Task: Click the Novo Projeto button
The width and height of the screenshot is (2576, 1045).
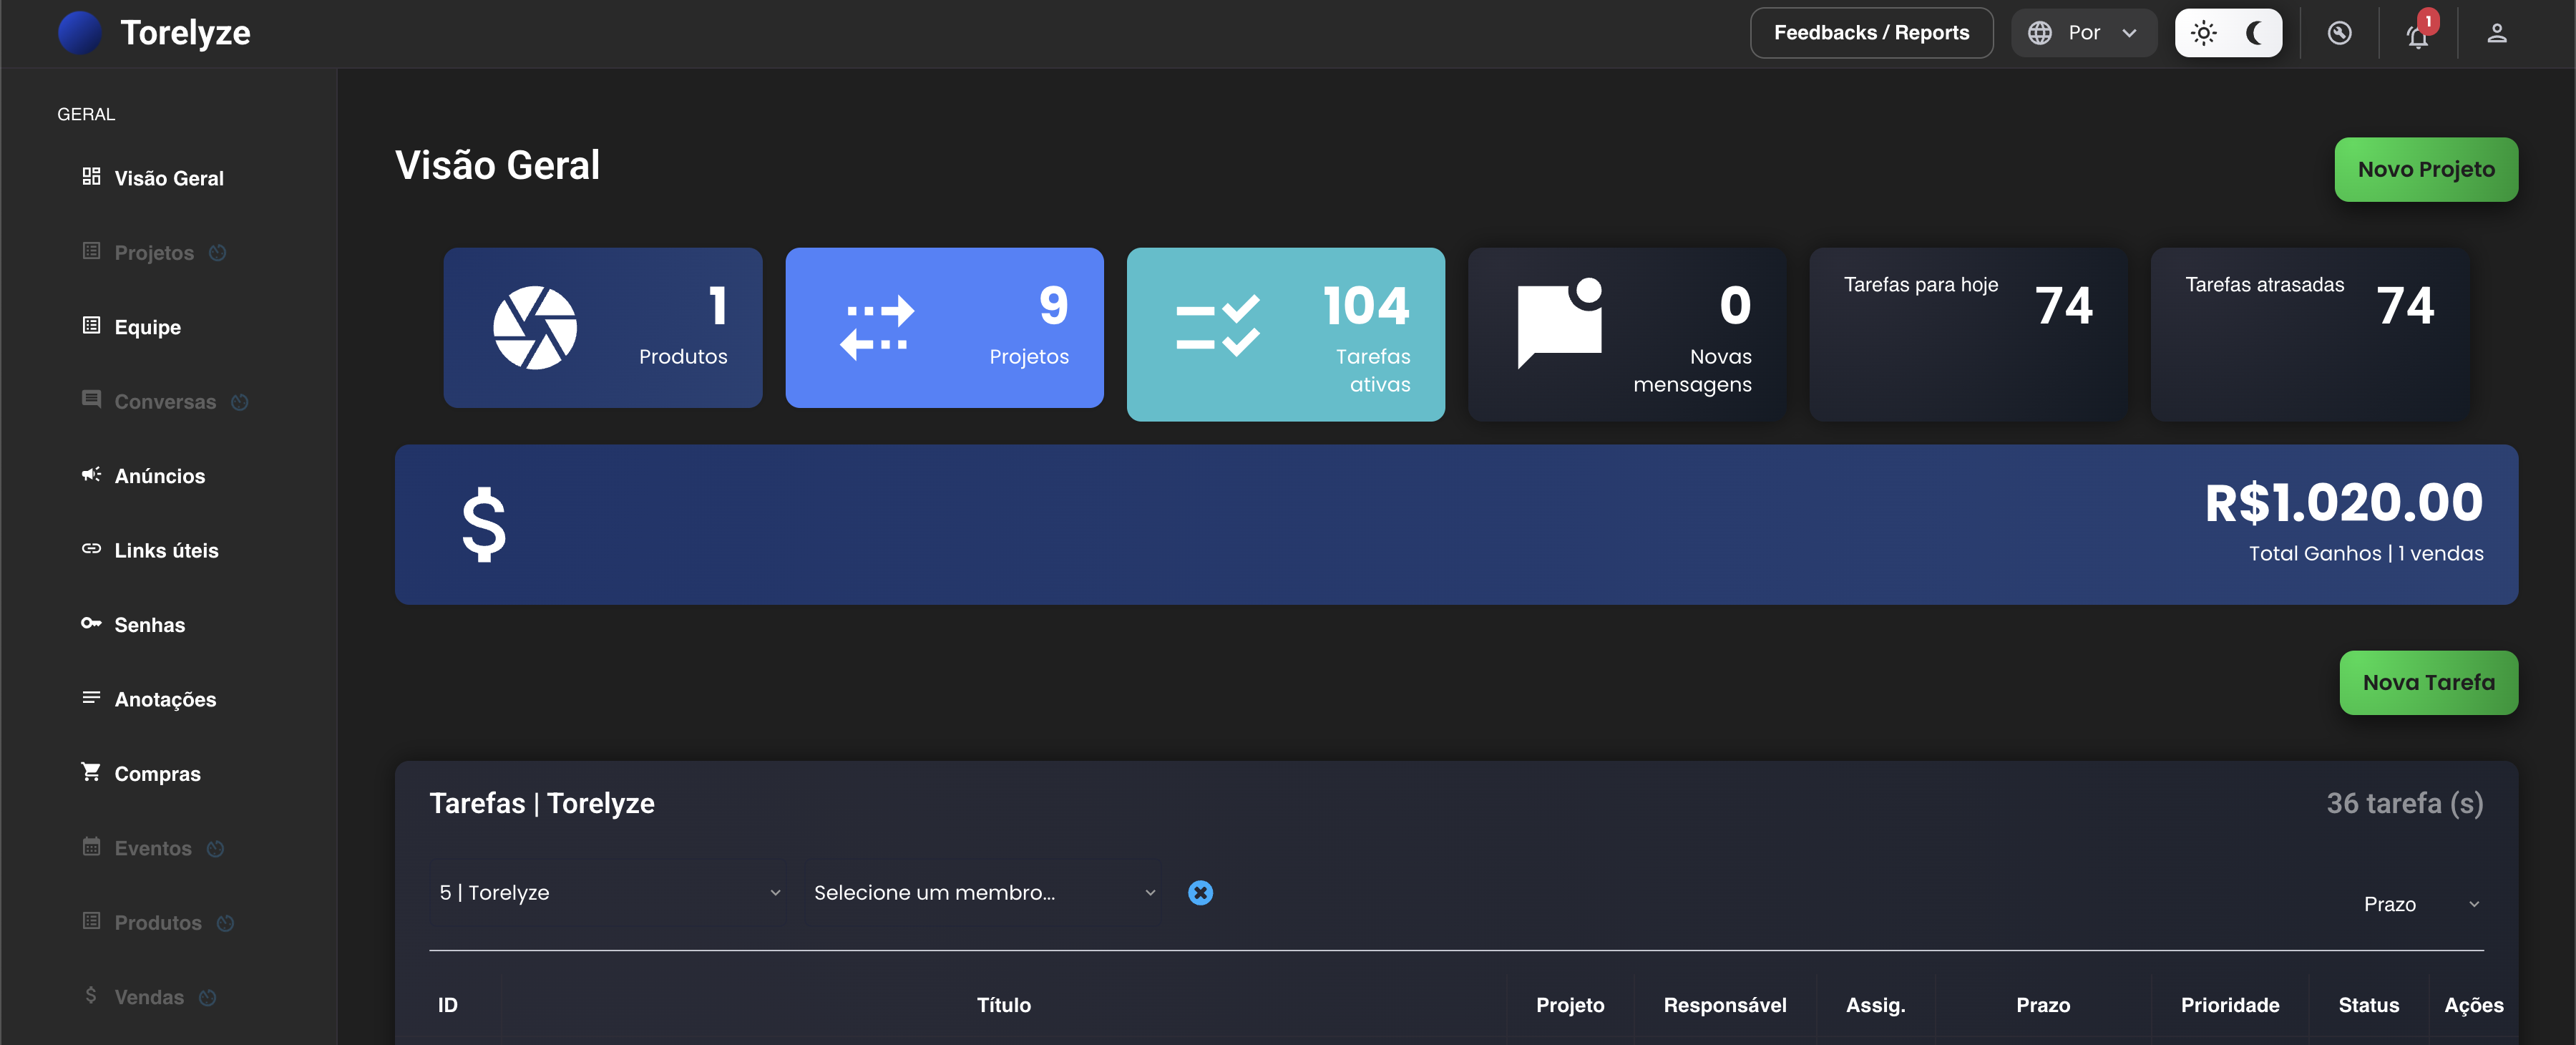Action: (x=2425, y=169)
